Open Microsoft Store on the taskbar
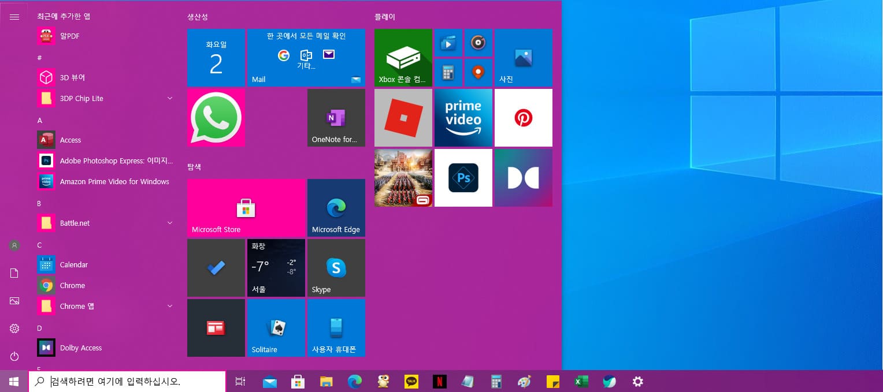The width and height of the screenshot is (883, 392). (298, 382)
